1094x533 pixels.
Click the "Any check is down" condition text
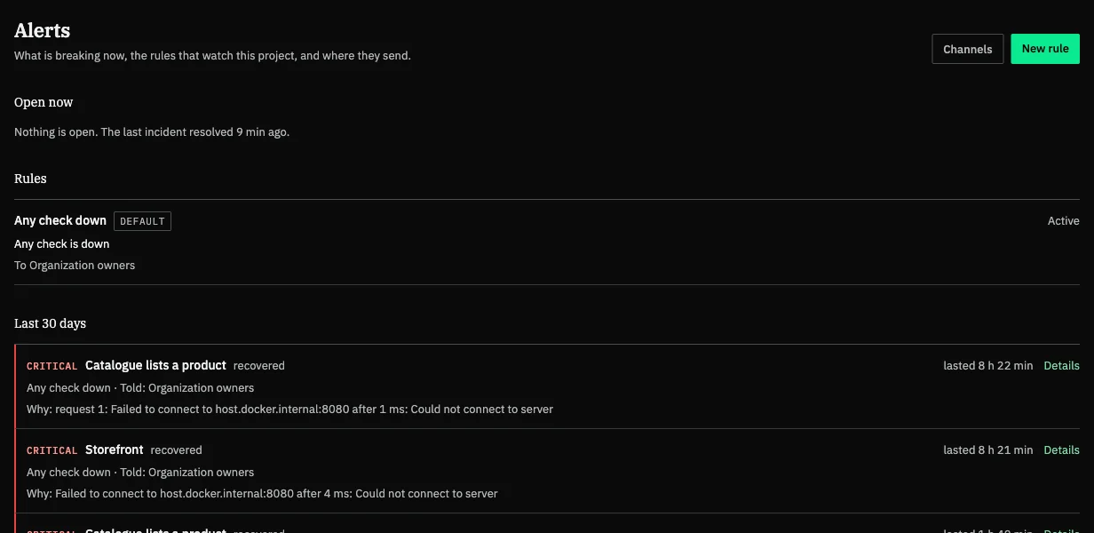tap(62, 243)
